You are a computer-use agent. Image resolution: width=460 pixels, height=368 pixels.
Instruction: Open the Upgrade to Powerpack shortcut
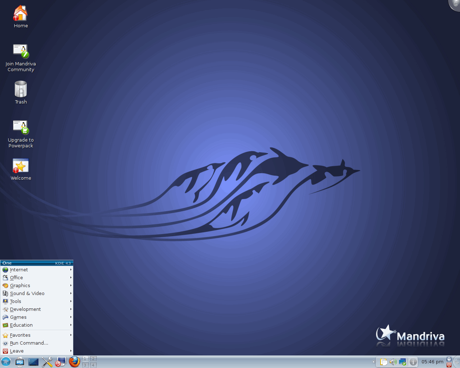[x=20, y=134]
